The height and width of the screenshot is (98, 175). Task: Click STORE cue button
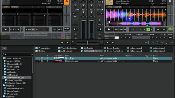click(170, 35)
